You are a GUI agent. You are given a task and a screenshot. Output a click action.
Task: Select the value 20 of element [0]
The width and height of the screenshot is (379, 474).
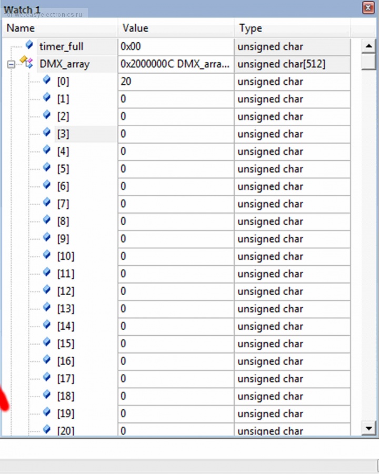(126, 82)
